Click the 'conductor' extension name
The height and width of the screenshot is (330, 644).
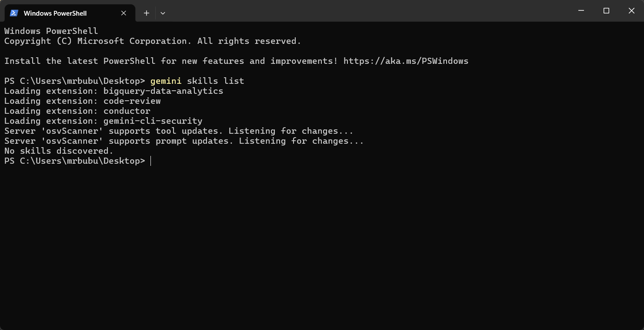coord(127,111)
